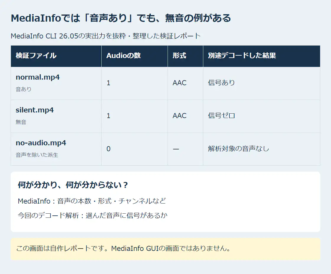Screen dimensions: 331x274
Task: Click the heading 'MediaInfoでは「音声あり」でも、無音の例がある'
Action: [x=121, y=18]
